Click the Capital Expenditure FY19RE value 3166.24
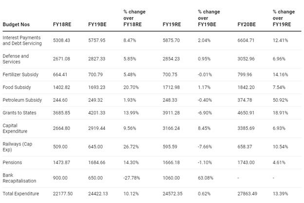The height and width of the screenshot is (203, 304). [x=171, y=128]
